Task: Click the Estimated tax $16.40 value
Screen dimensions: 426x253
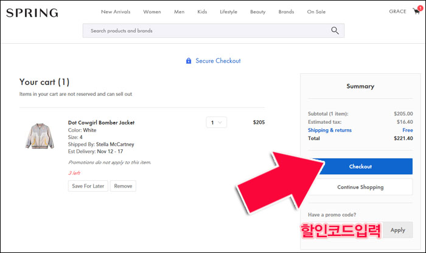Action: tap(405, 122)
